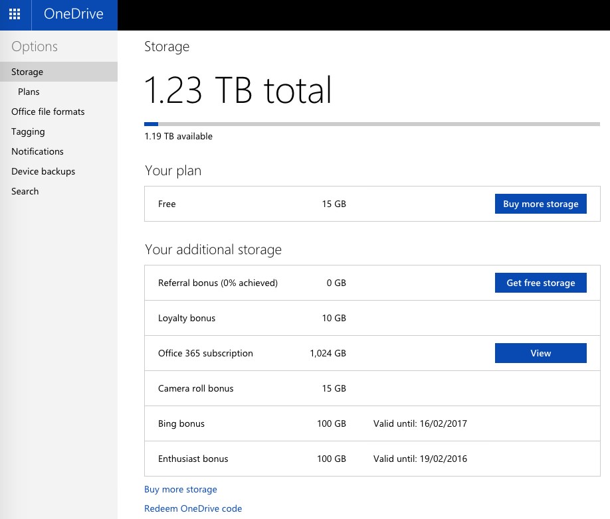The width and height of the screenshot is (610, 519).
Task: Click 'Valid until: 16/02/2017' text
Action: (x=420, y=423)
